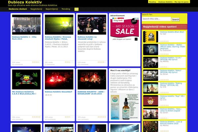
Task: Click the "13 comments" text under slovenski vstaji
Action: click(x=83, y=65)
